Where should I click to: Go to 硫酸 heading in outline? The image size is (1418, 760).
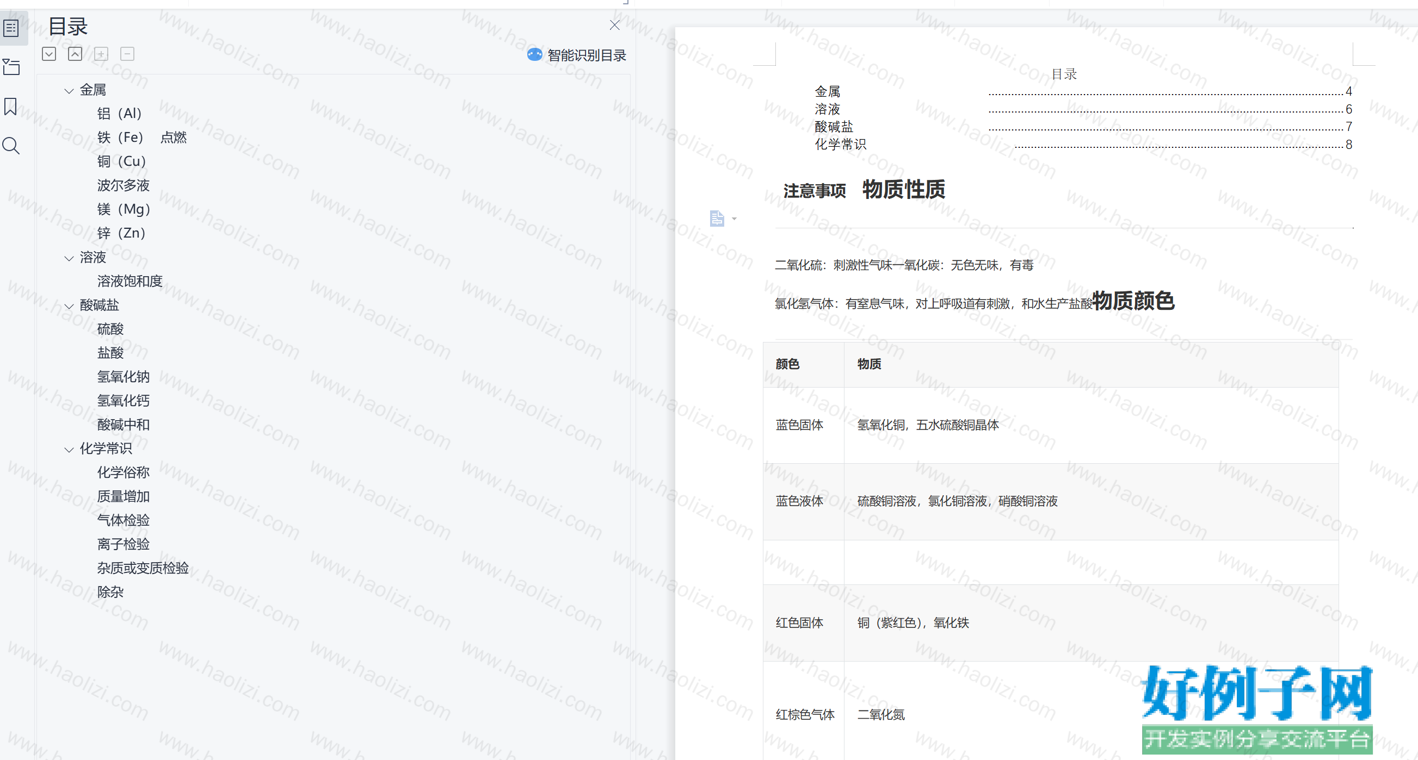click(x=110, y=329)
